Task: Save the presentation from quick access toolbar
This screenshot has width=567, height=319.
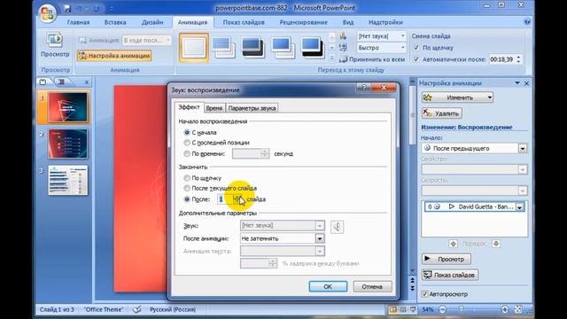Action: (67, 8)
